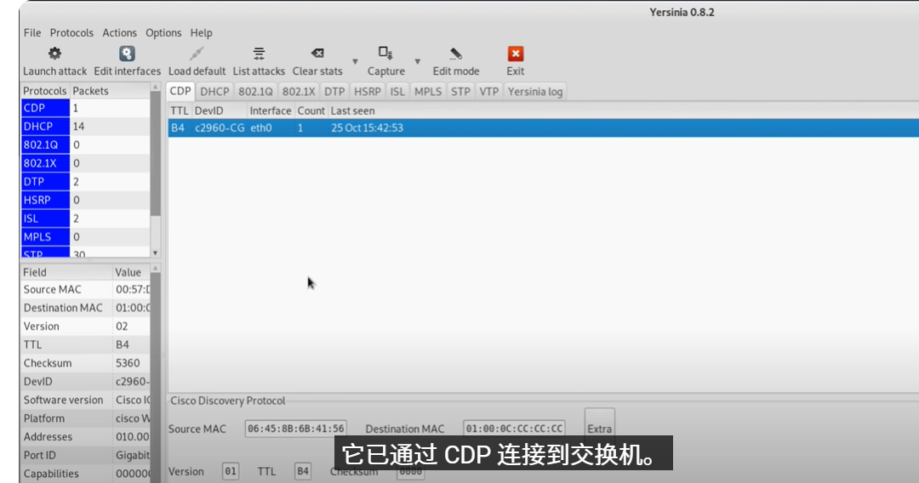Select the c2960-CG packet row

click(x=543, y=128)
